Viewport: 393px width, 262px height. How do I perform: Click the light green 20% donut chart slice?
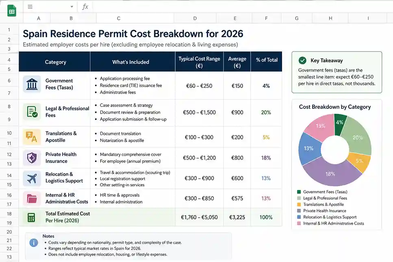pos(357,137)
